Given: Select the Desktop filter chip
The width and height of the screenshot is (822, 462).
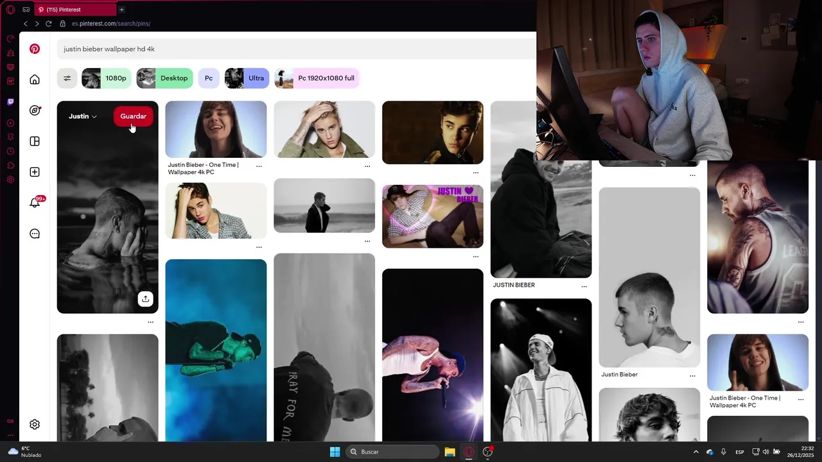Looking at the screenshot, I should [x=164, y=78].
